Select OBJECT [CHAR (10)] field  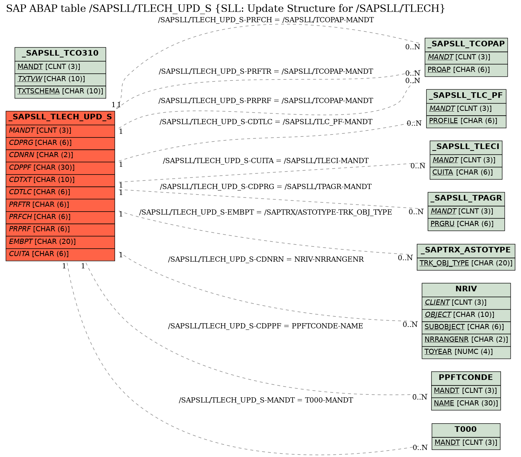point(466,315)
